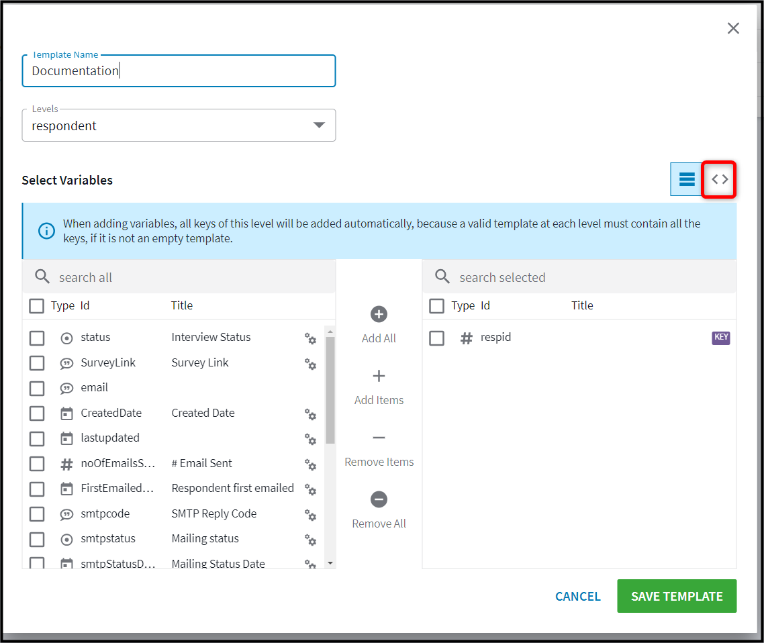Click the search selected magnifier icon

(x=442, y=277)
